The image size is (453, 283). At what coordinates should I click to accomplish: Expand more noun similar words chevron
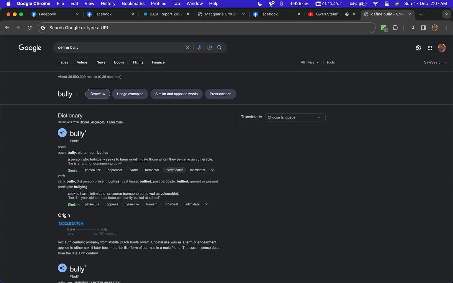click(212, 170)
